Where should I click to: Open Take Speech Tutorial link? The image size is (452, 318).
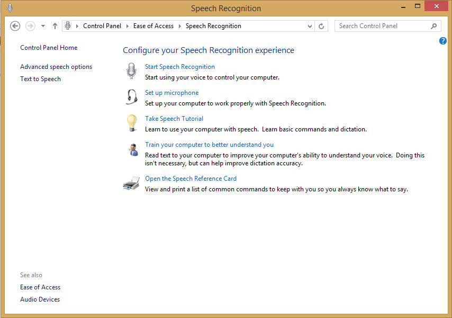(x=174, y=119)
